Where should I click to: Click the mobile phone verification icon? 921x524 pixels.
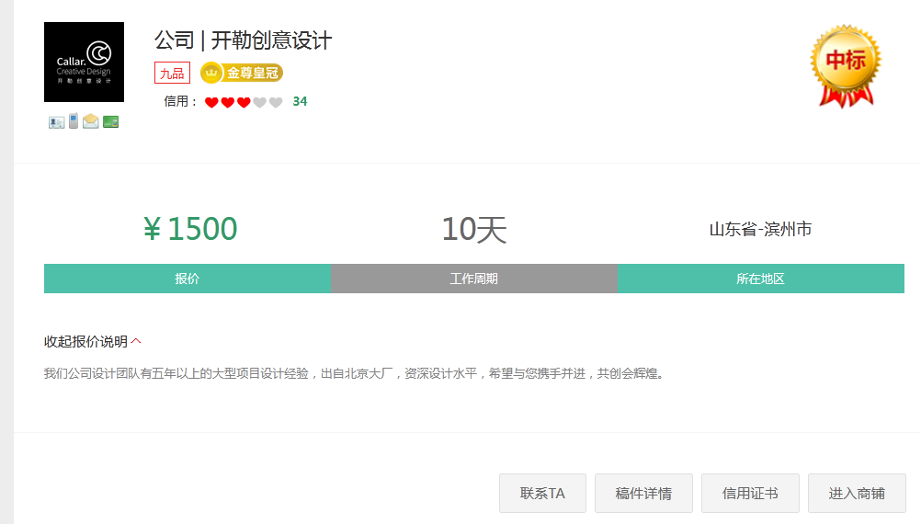pos(74,121)
